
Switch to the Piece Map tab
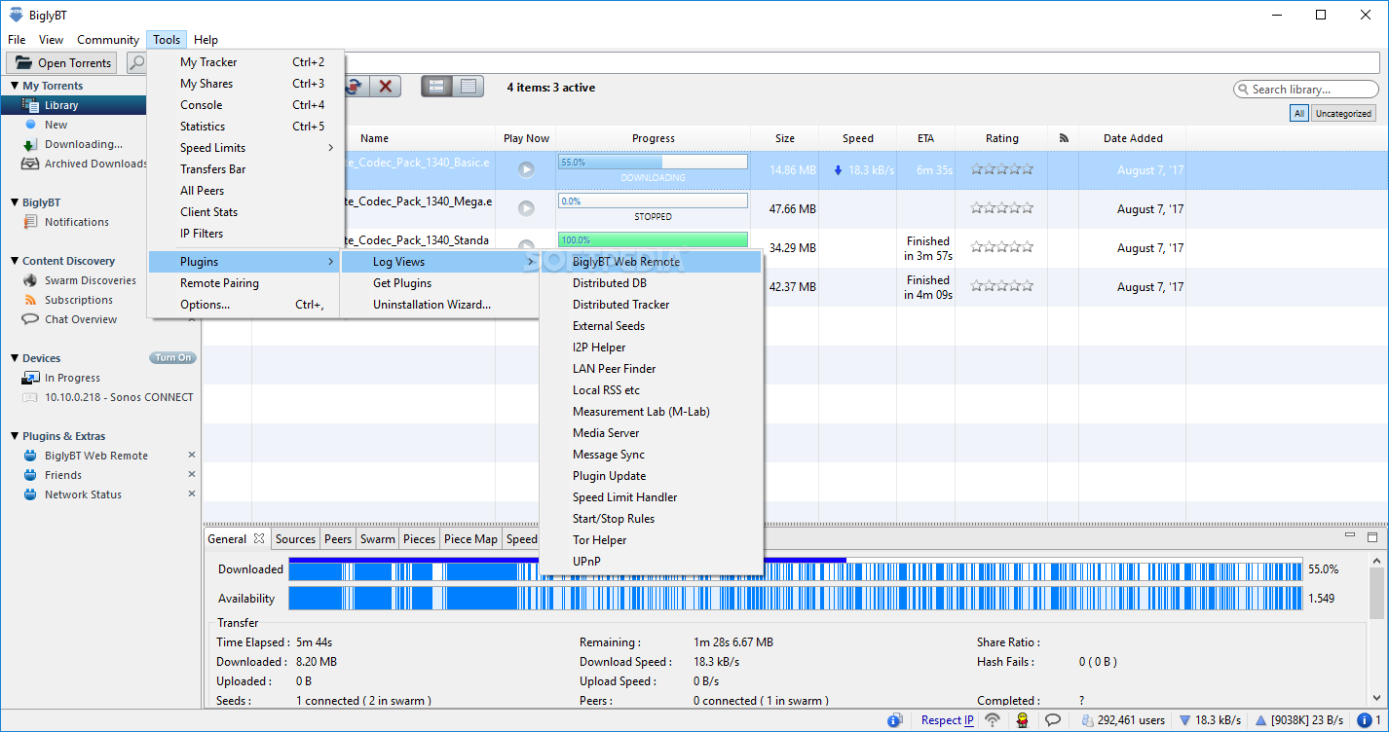tap(470, 539)
